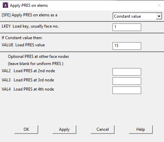Click the 'VAL4 Load PRES at 4th node' label
The height and width of the screenshot is (142, 164).
[28, 89]
